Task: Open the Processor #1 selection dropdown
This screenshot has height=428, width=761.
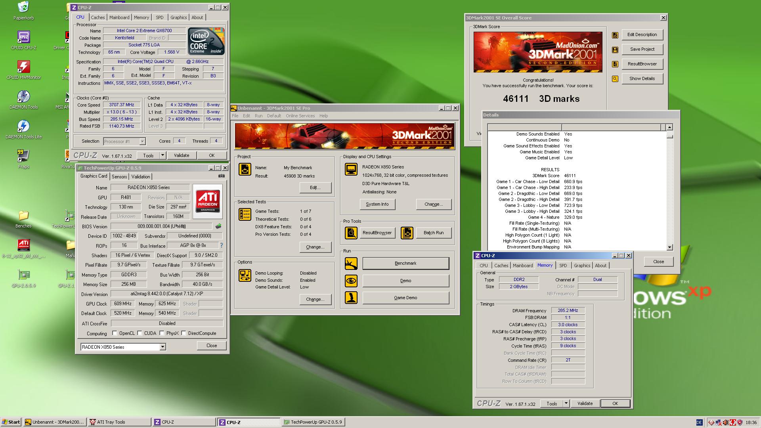Action: tap(142, 141)
